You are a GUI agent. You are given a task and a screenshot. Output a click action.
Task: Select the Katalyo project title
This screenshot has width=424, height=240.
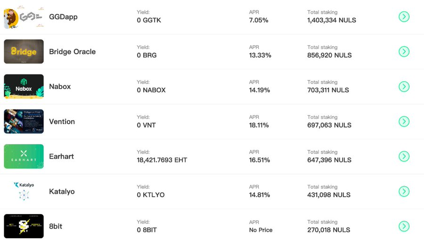tap(62, 191)
